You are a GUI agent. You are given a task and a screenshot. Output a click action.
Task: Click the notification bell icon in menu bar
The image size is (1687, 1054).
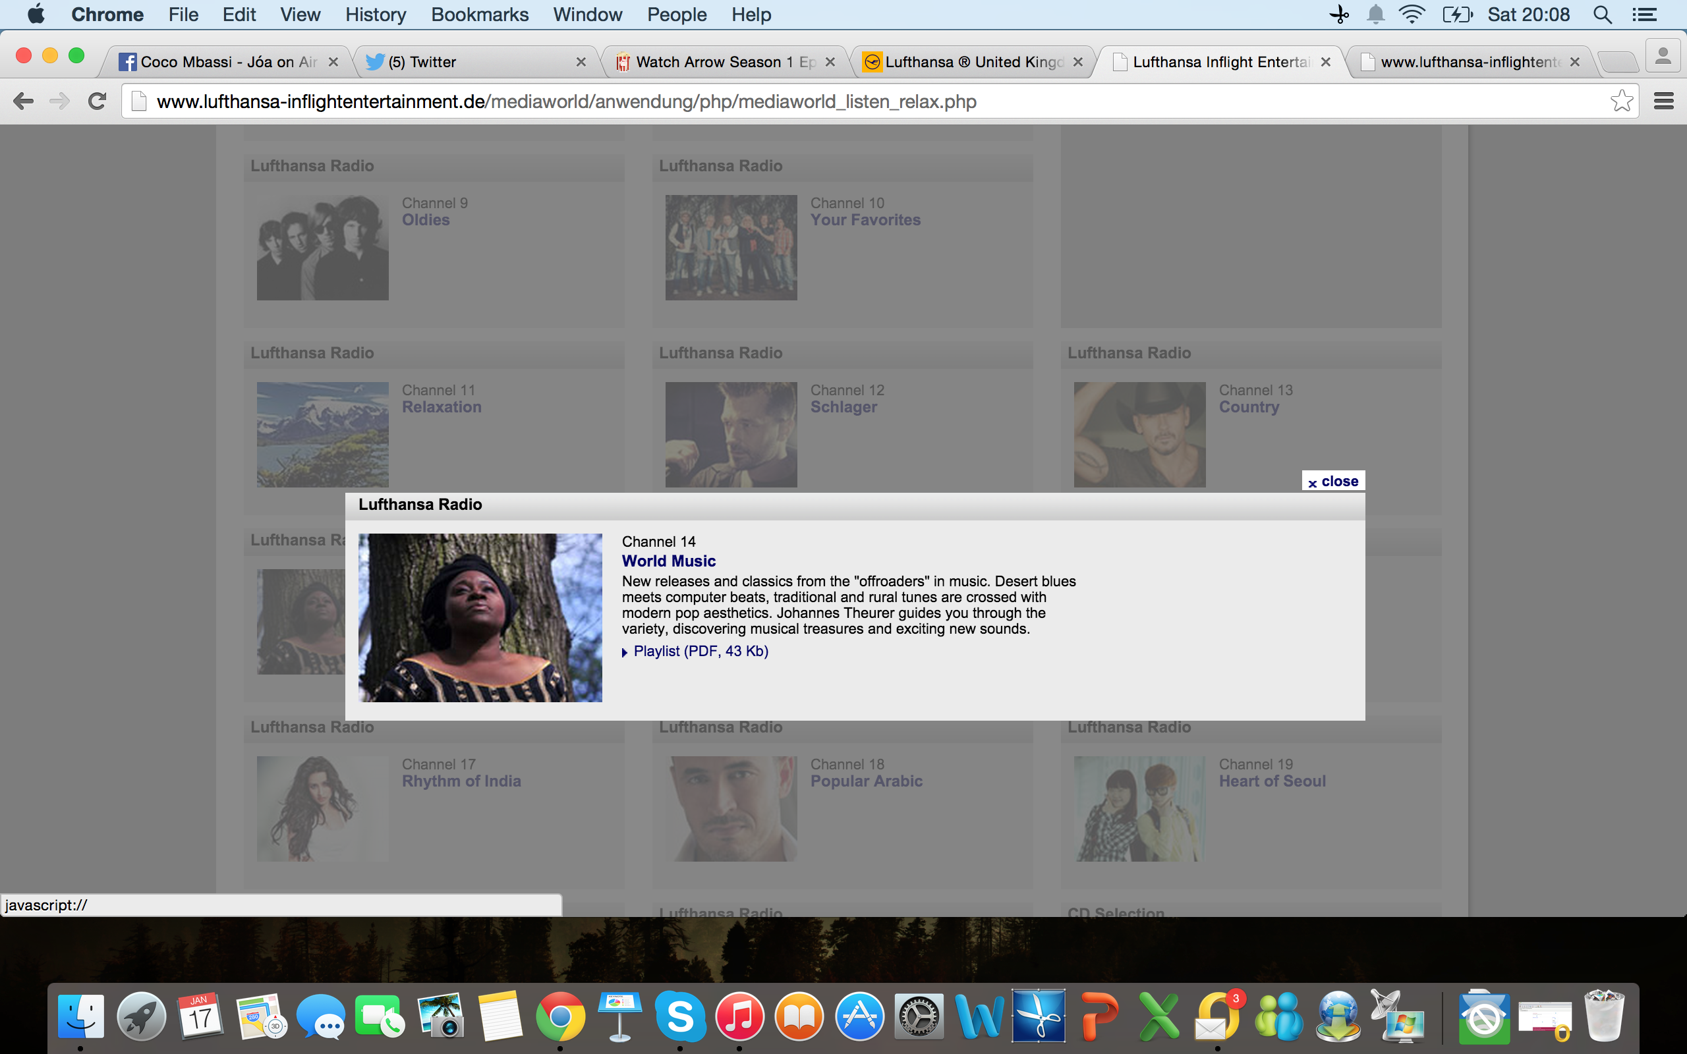click(1375, 14)
